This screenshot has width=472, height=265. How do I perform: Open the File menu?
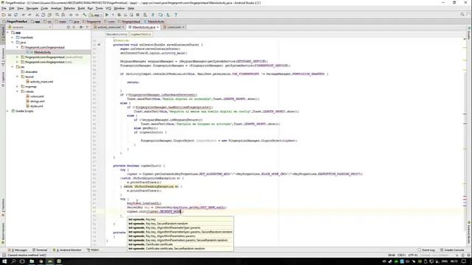[x=4, y=8]
